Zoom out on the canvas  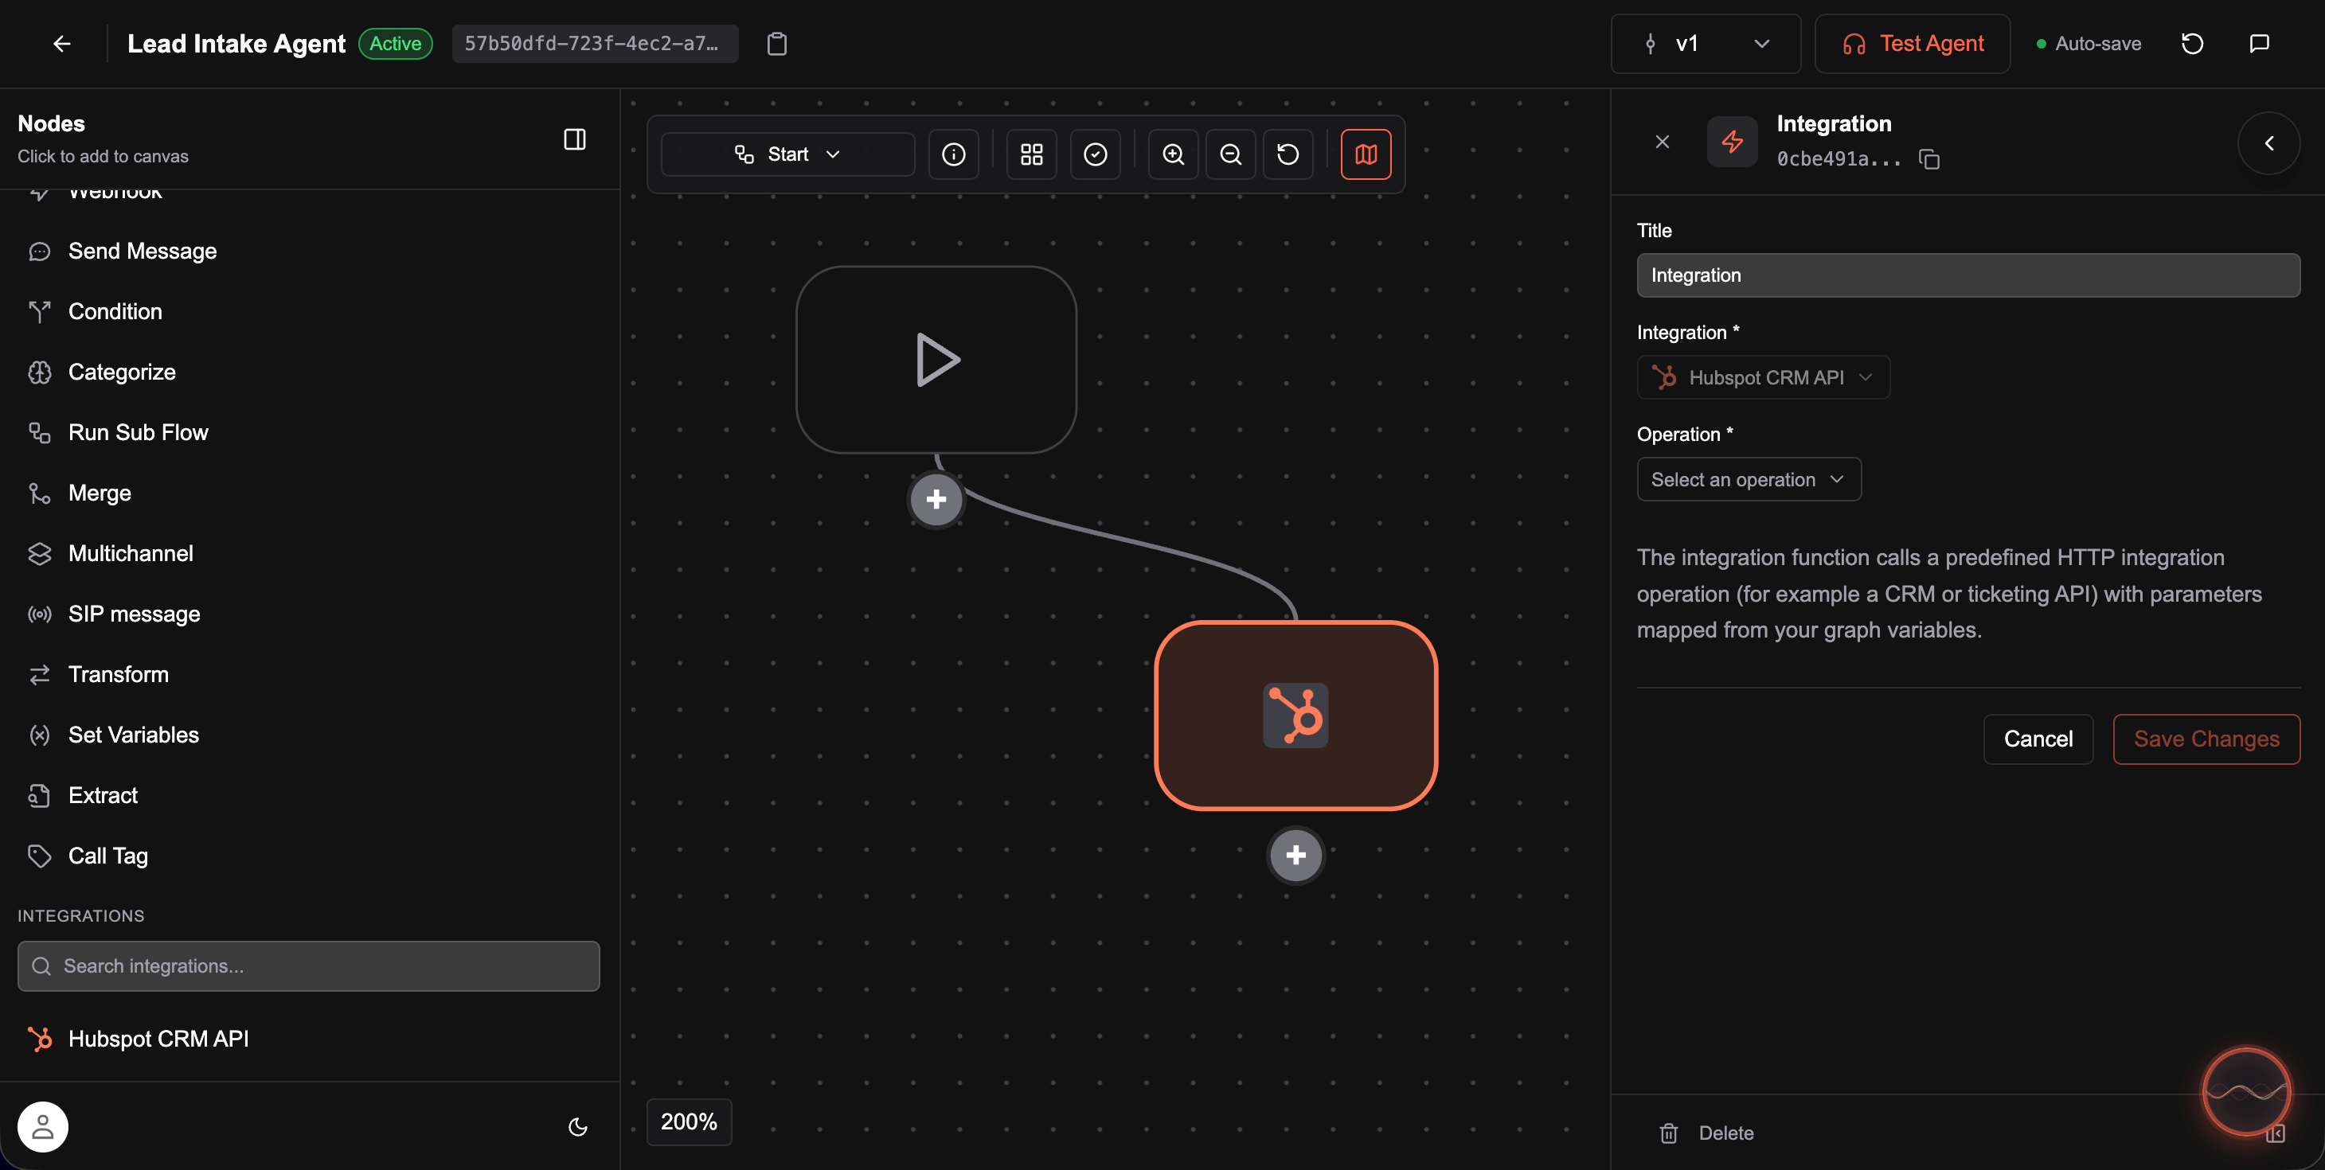tap(1230, 154)
